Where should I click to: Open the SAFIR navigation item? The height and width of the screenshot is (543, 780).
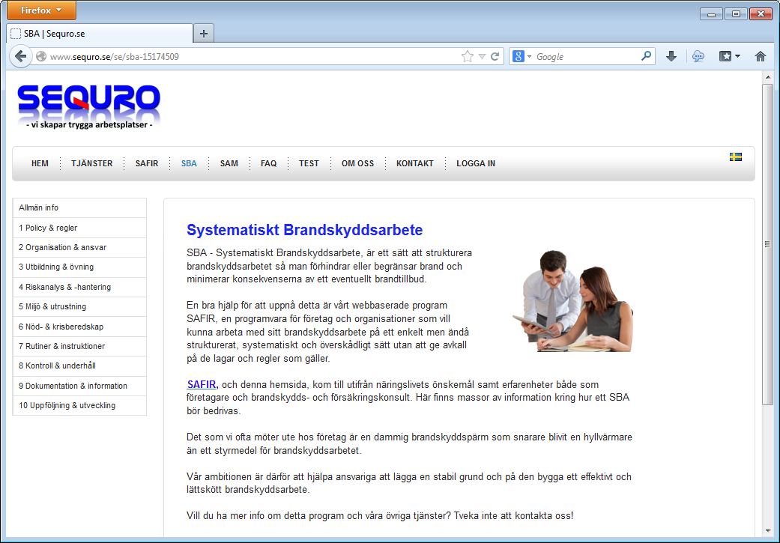click(147, 163)
